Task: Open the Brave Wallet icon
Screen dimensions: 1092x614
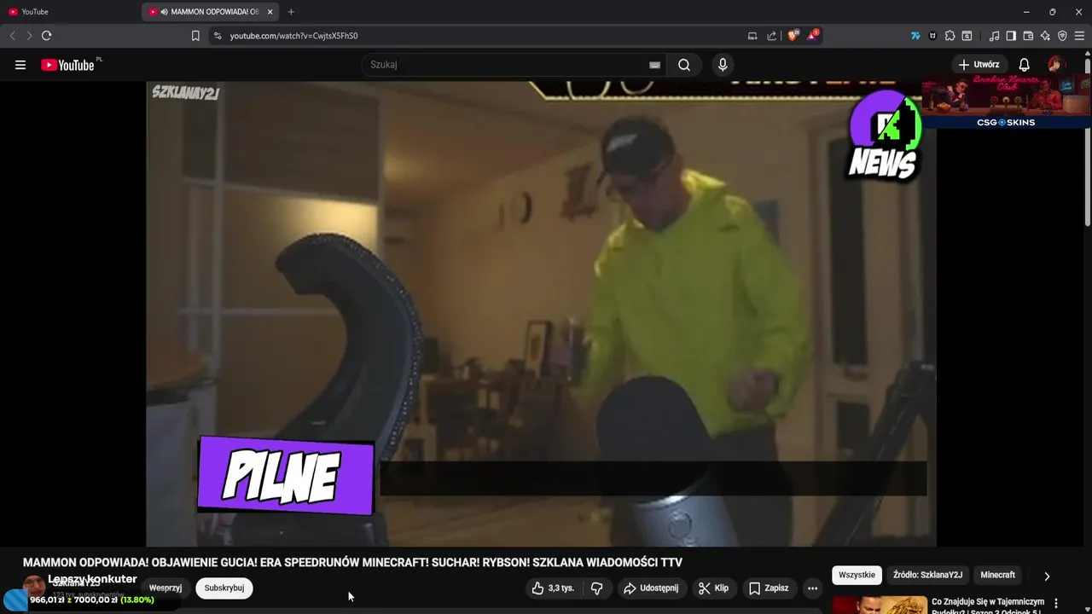Action: pos(1028,36)
